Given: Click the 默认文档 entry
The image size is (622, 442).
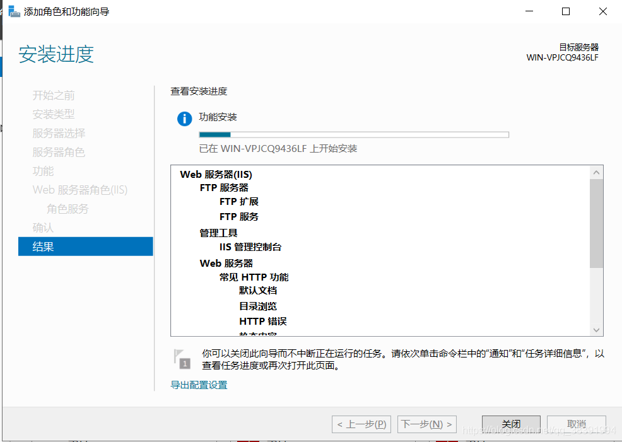Looking at the screenshot, I should tap(258, 291).
